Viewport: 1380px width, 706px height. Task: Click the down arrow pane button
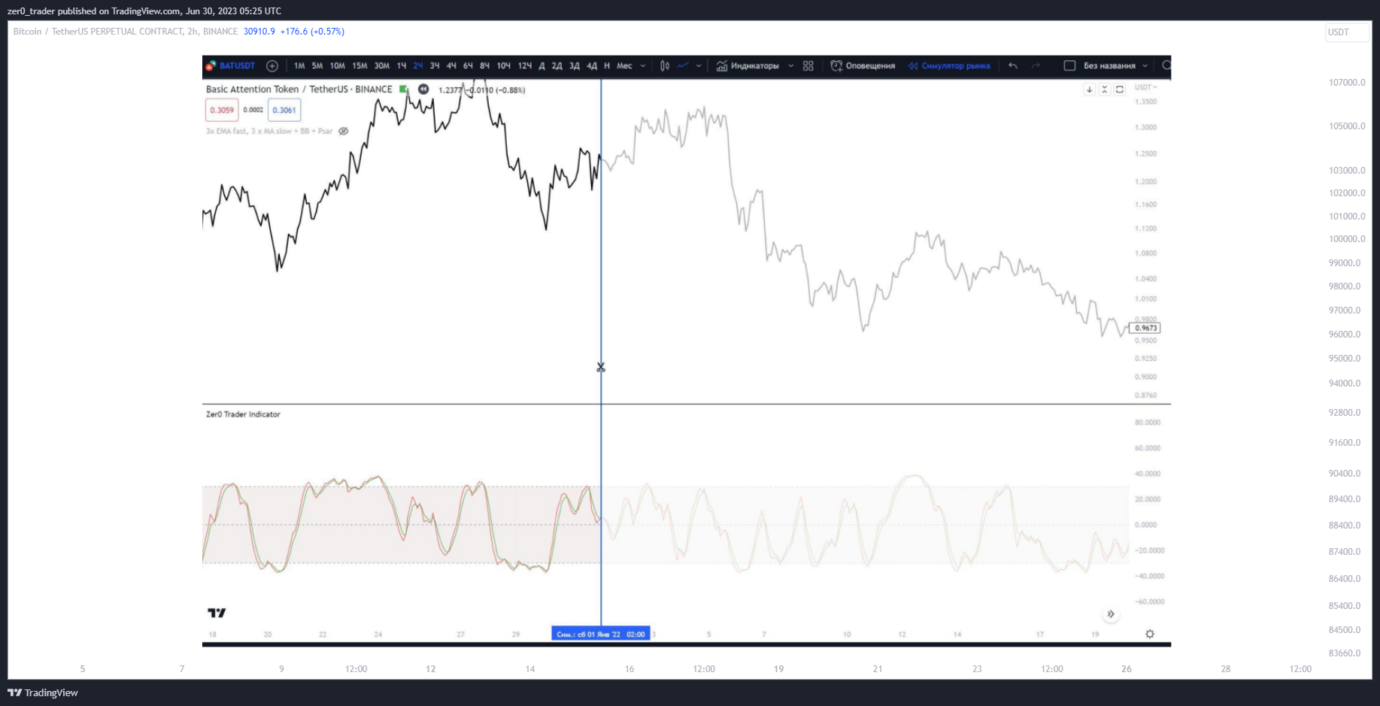(1089, 89)
